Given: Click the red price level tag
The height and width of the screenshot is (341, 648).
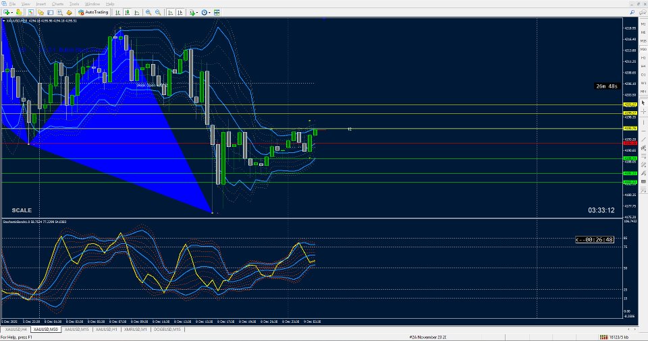Looking at the screenshot, I should tap(630, 144).
